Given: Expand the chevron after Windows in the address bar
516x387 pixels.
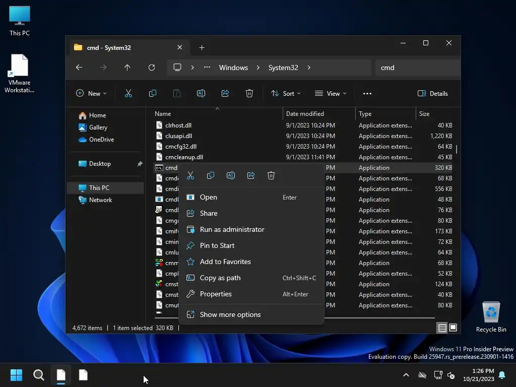Looking at the screenshot, I should (258, 68).
